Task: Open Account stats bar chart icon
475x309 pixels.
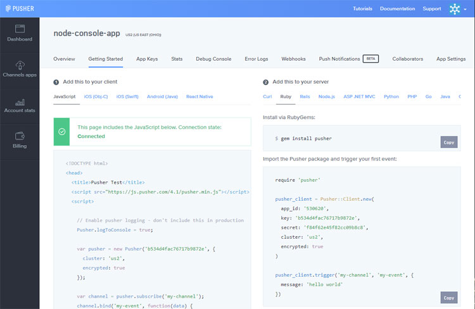Action: [20, 102]
